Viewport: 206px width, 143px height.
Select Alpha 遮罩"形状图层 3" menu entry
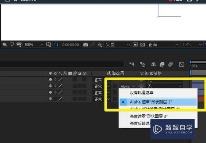tap(158, 102)
